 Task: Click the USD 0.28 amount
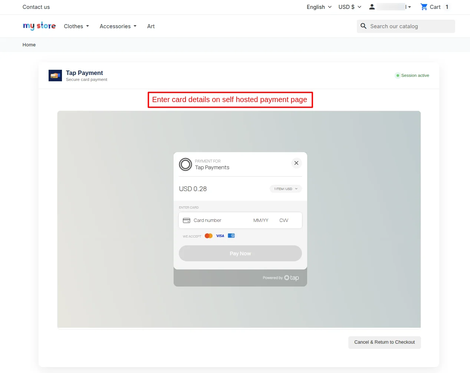(193, 189)
